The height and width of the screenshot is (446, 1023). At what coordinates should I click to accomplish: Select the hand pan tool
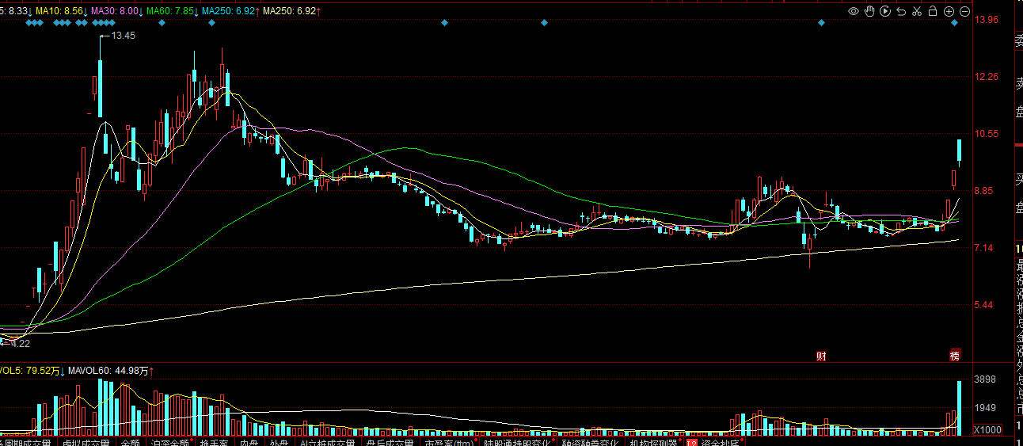(869, 11)
